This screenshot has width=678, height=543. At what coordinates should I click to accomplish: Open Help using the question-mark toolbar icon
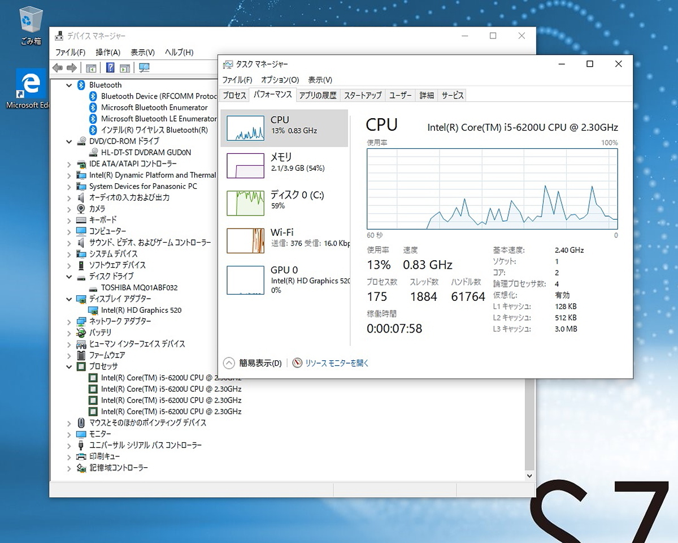point(110,68)
